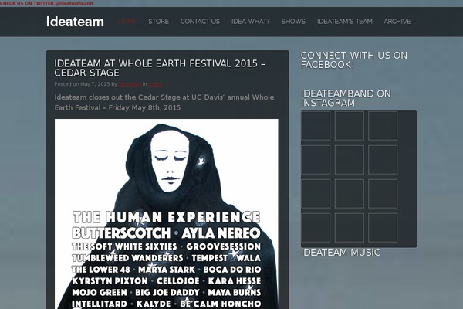
Task: Open last Instagram thumbnail in bottom row
Action: (383, 228)
